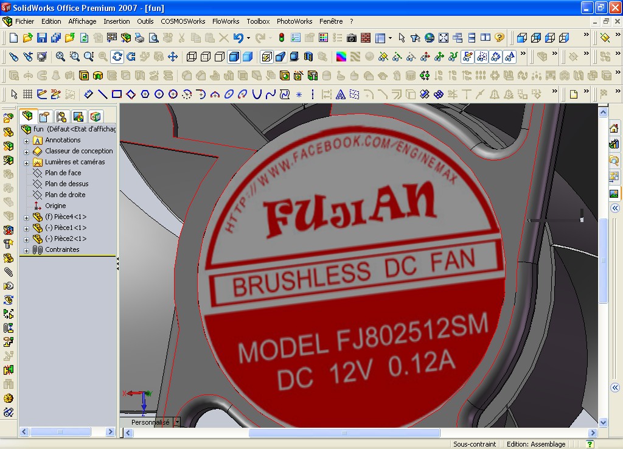Expand the Contraintes node

[26, 251]
